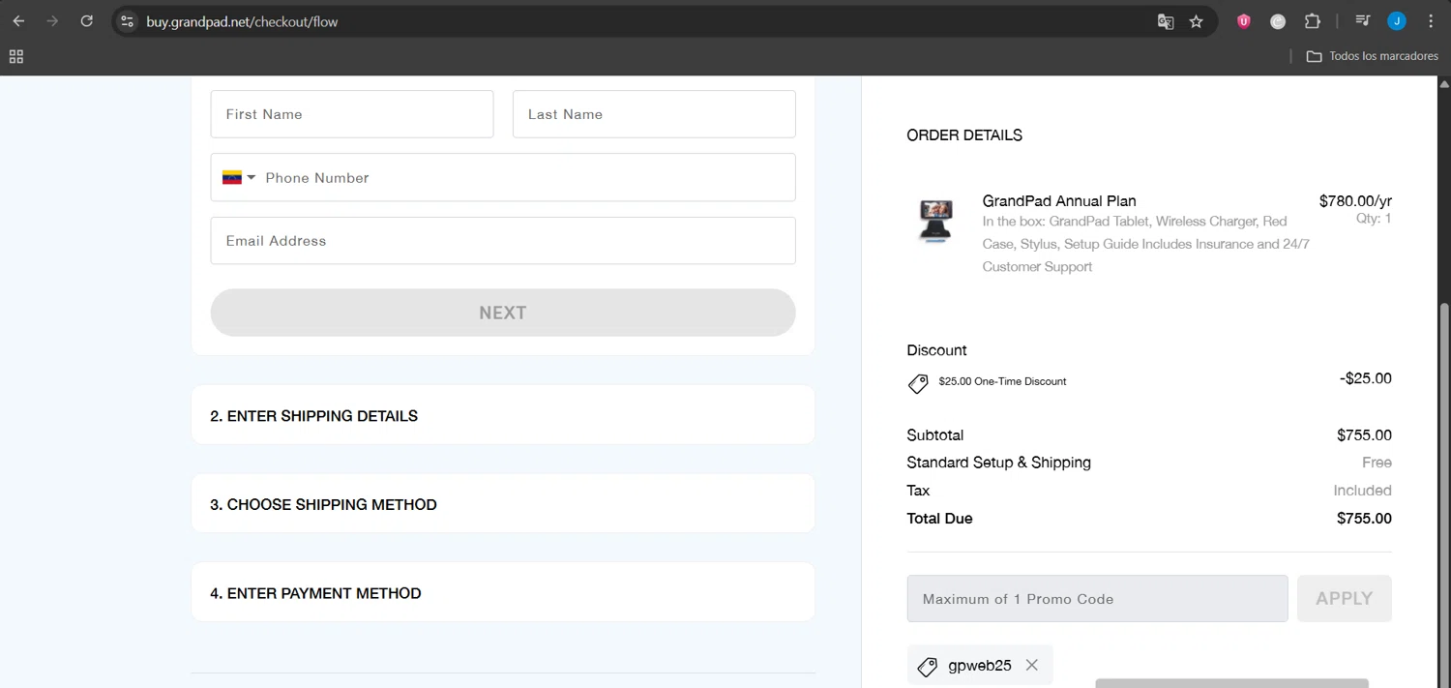Click the Qty: 1 label
The image size is (1451, 688).
(x=1374, y=219)
